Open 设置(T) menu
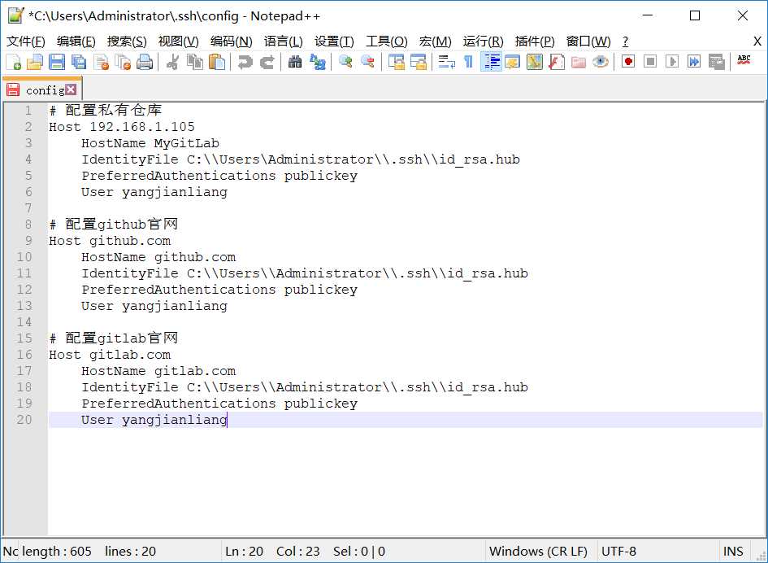 (x=334, y=41)
